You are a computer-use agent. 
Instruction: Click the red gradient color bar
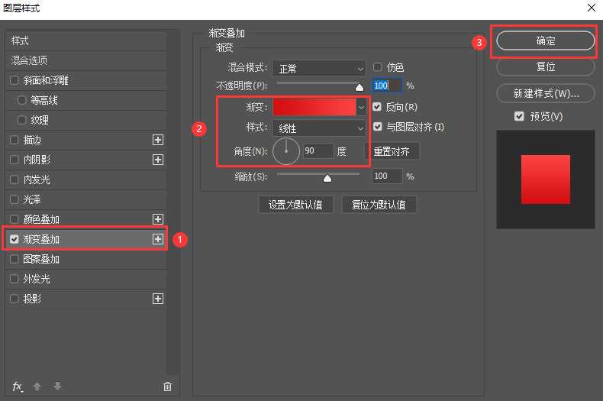tap(314, 108)
